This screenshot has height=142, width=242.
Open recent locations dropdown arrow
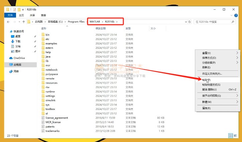click(x=19, y=22)
